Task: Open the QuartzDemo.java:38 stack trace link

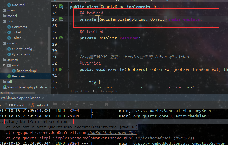Action: pyautogui.click(x=114, y=127)
